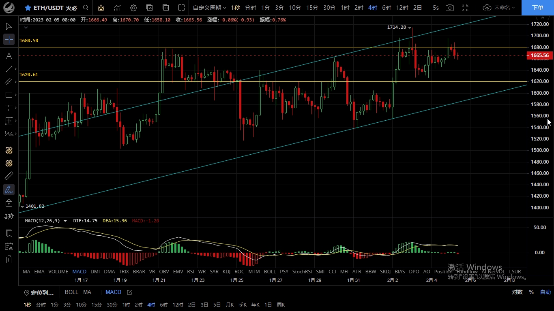Pick the rectangle shape drawing tool
The width and height of the screenshot is (554, 311).
[9, 95]
